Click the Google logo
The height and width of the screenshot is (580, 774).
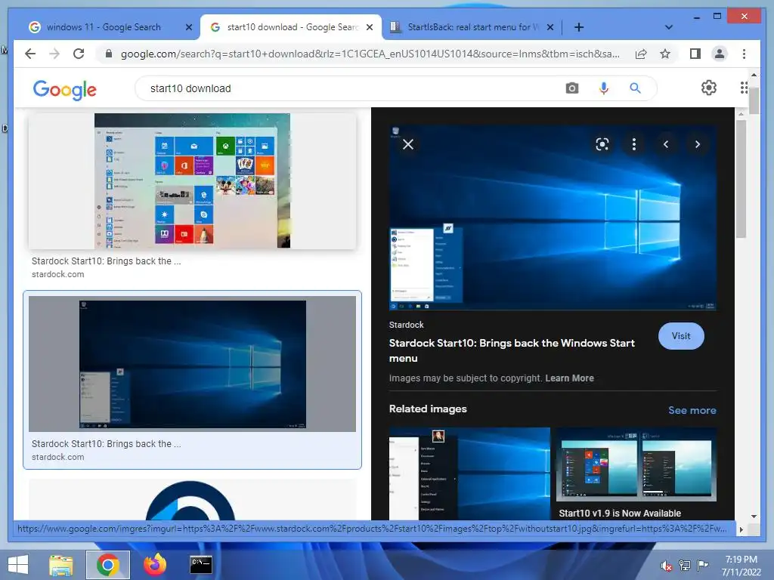(65, 89)
